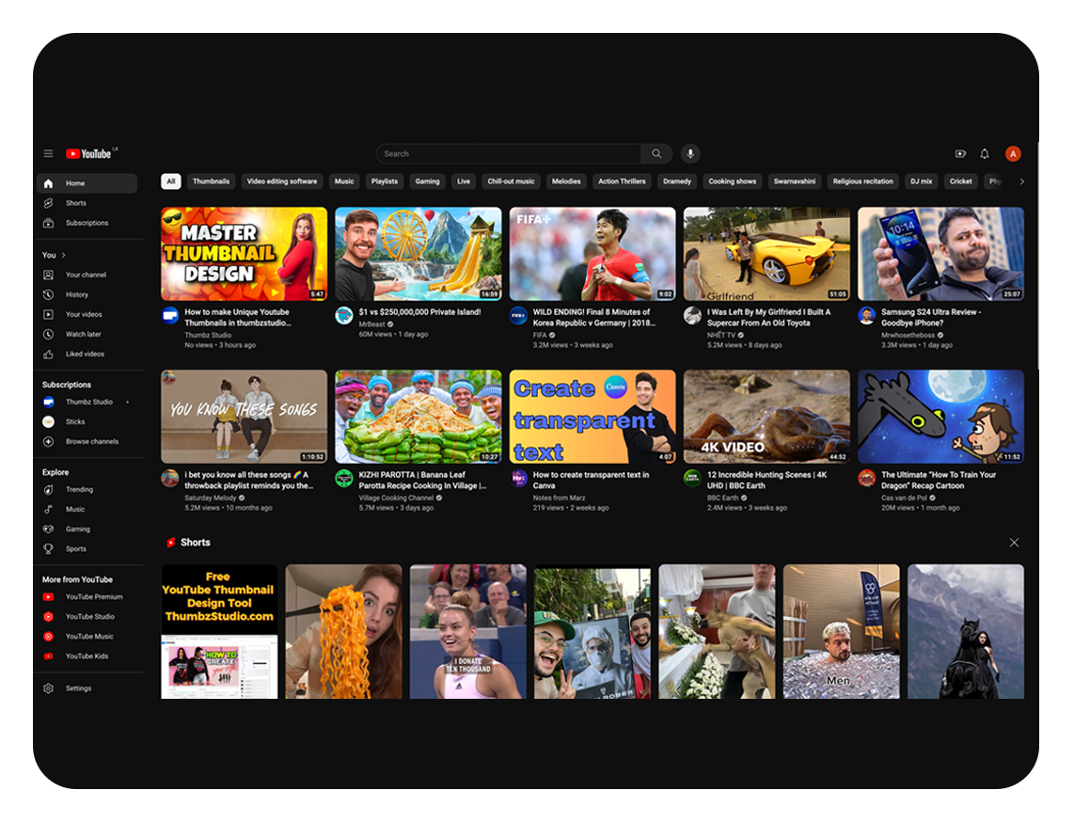Filter by Chill-out music chip
The width and height of the screenshot is (1074, 822).
(x=511, y=182)
